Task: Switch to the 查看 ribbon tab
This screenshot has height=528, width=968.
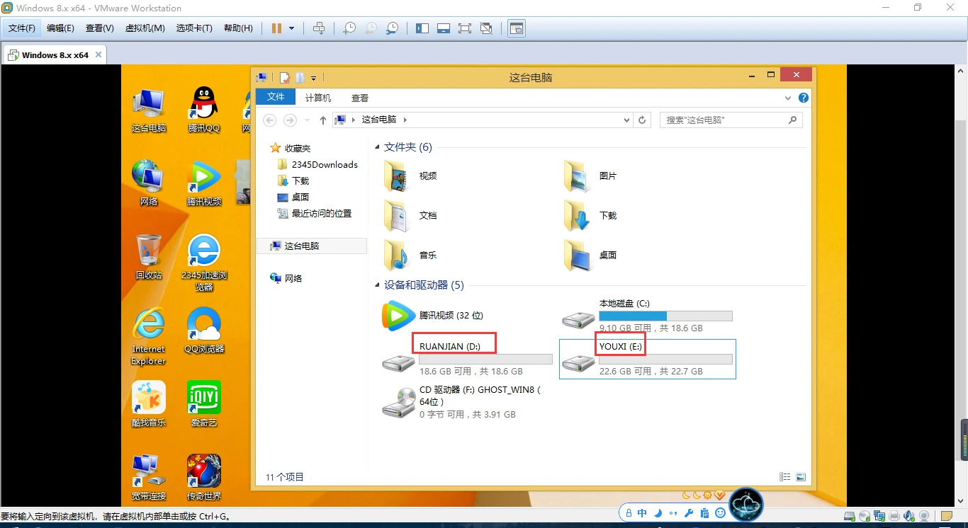Action: coord(360,98)
